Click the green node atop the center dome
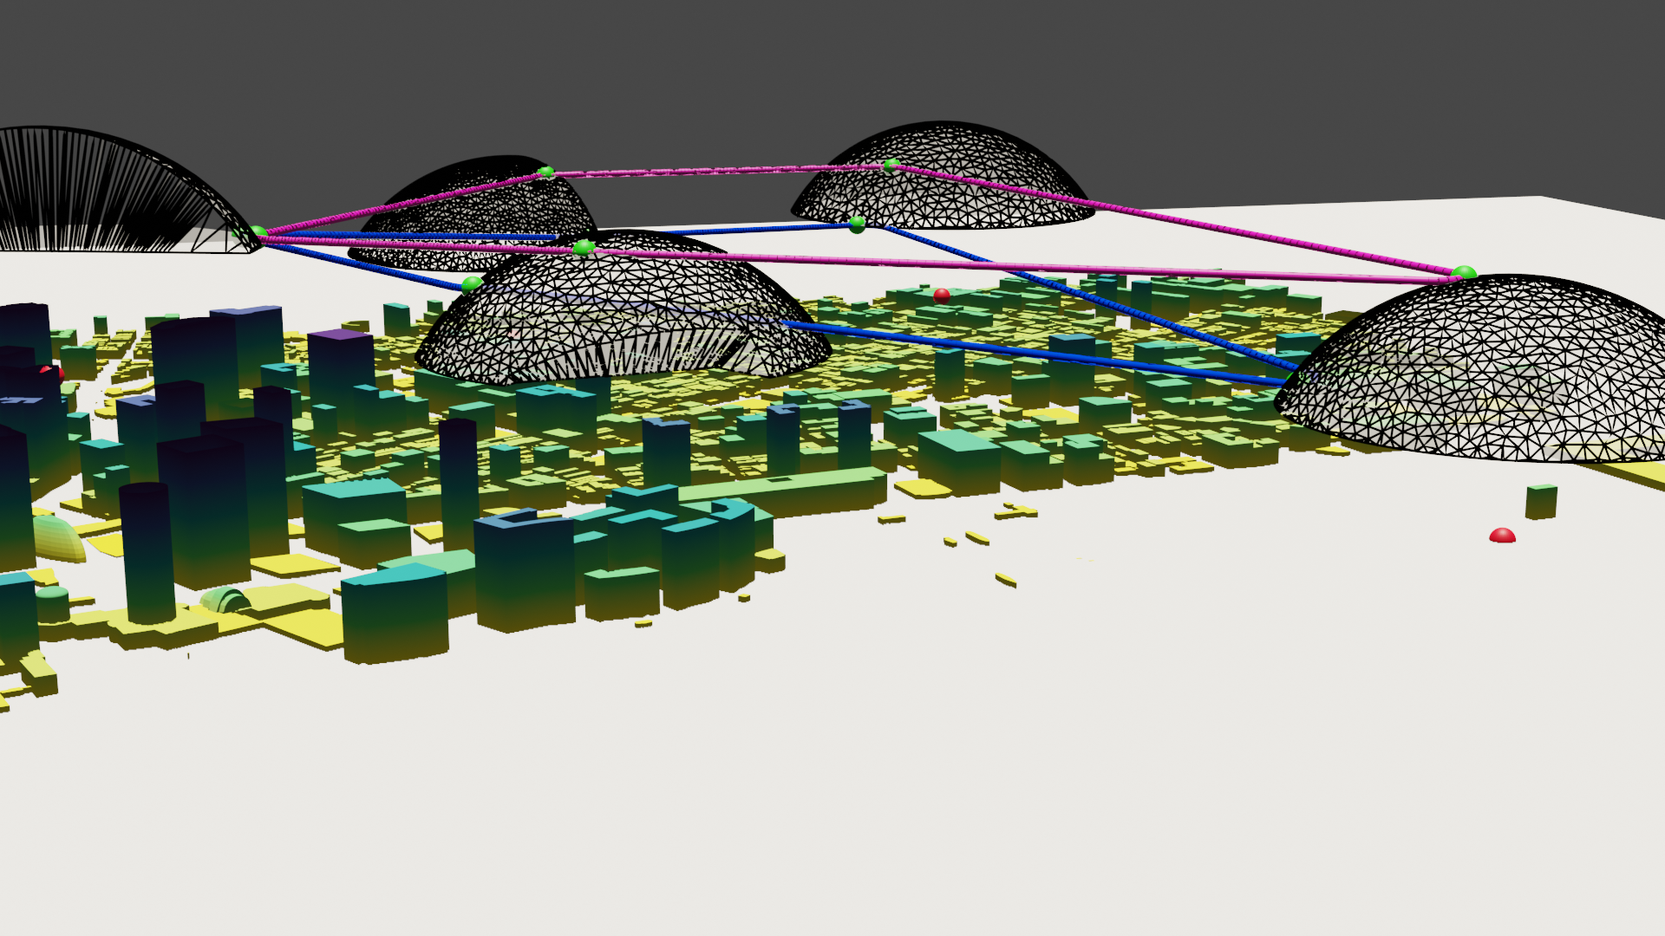Viewport: 1665px width, 936px height. point(584,249)
